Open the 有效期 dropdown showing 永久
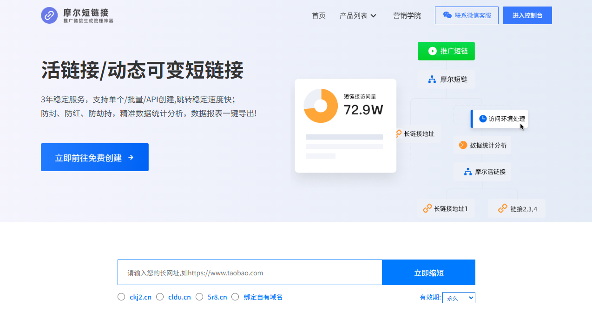 (x=458, y=298)
